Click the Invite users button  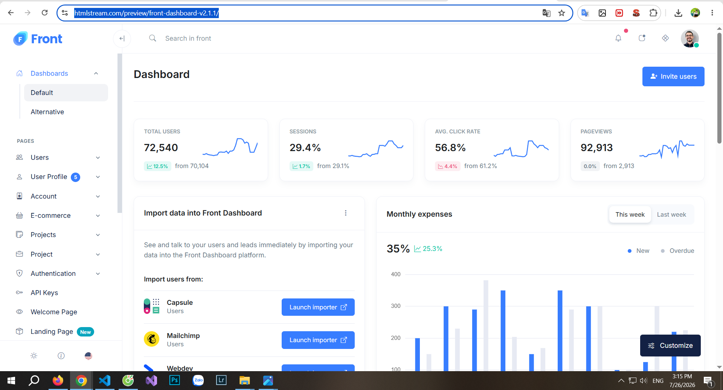673,76
